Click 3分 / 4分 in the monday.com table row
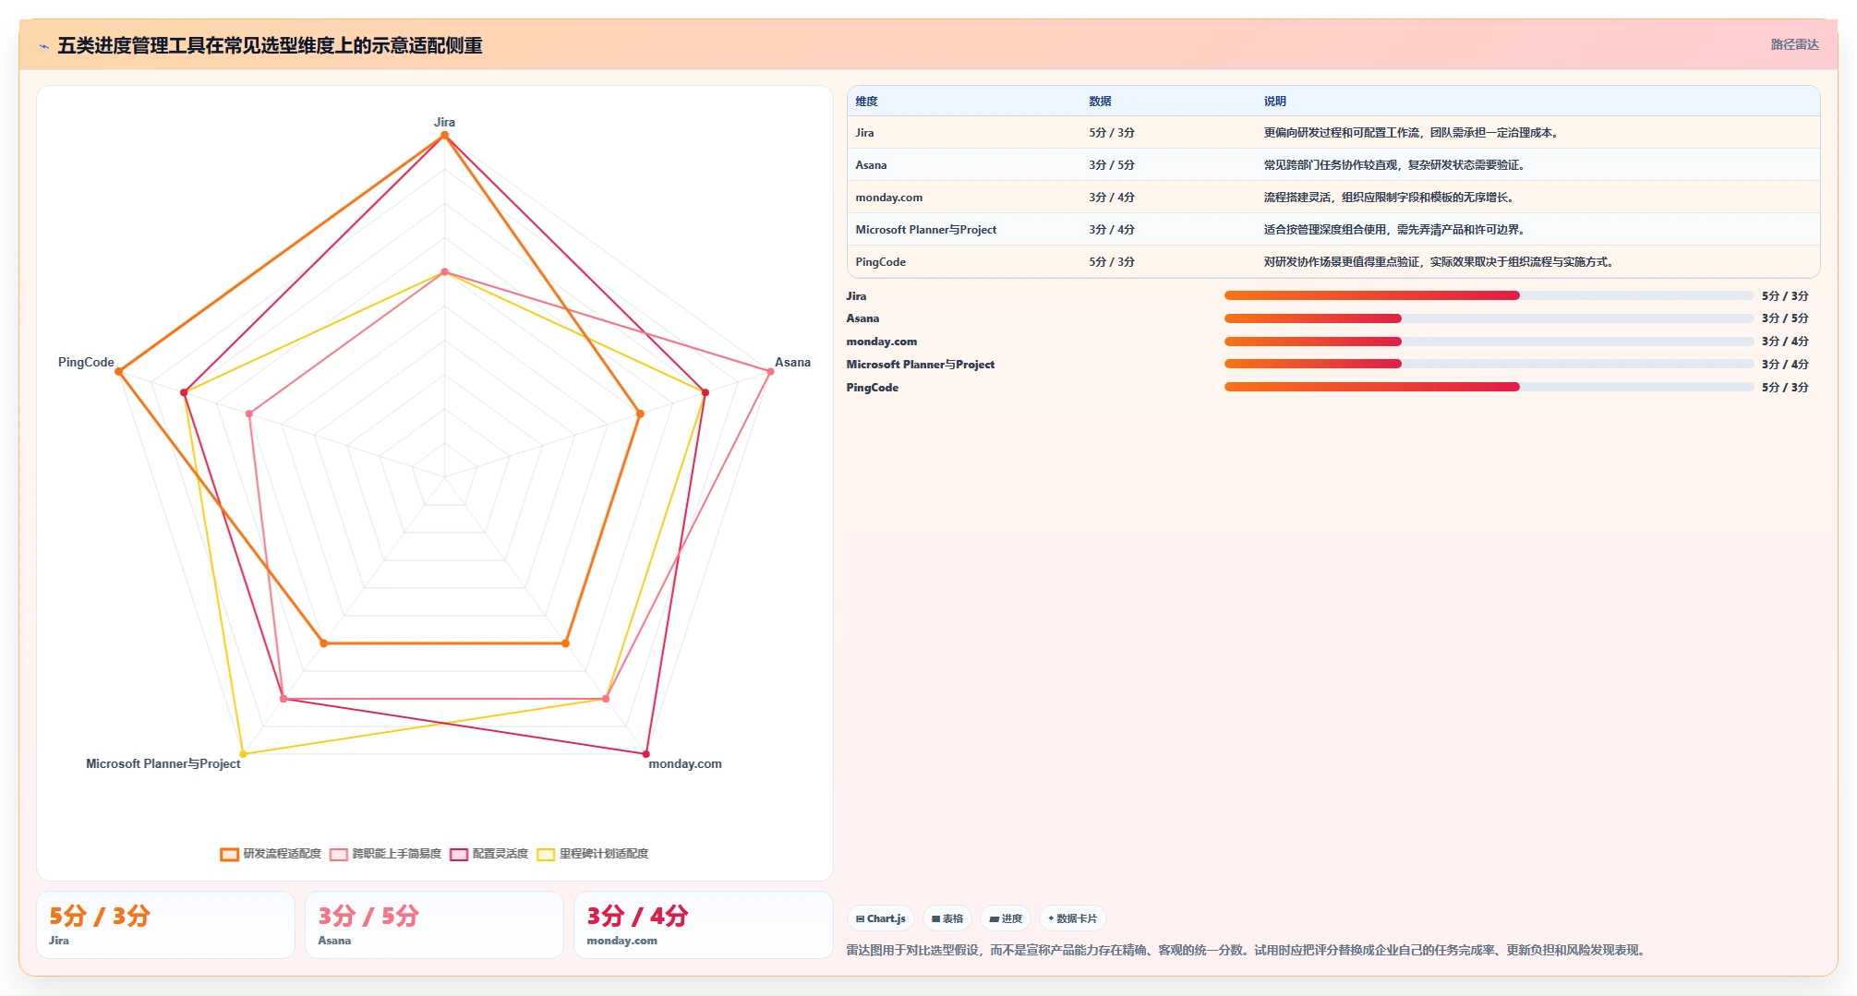Screen dimensions: 1857x996 [1112, 198]
